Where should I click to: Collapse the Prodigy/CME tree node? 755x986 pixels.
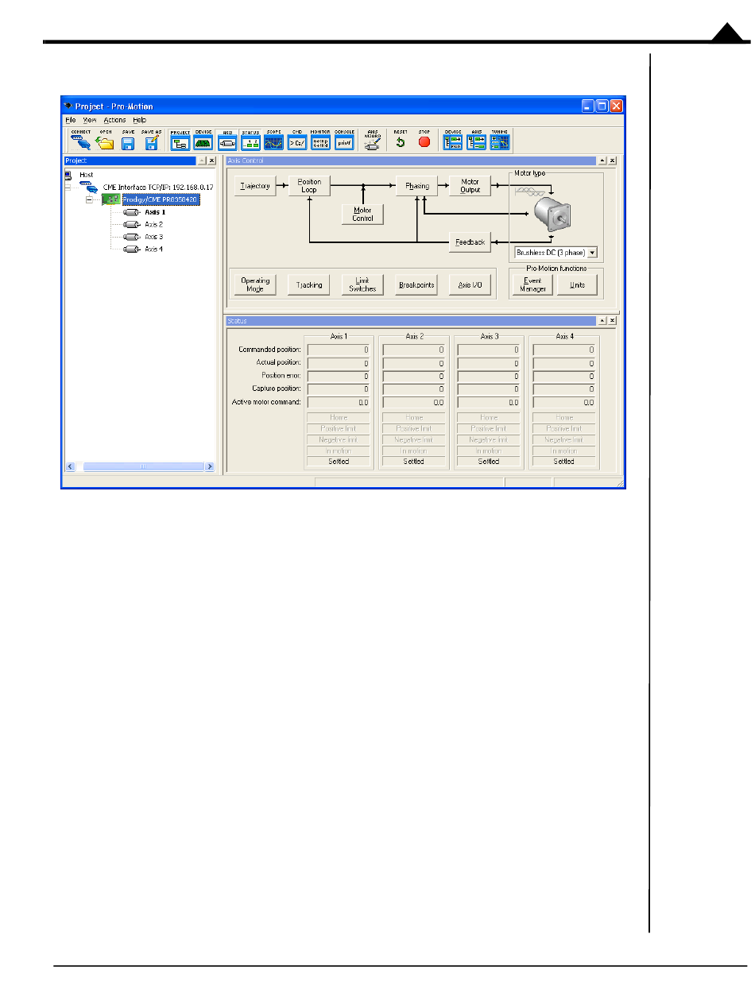(91, 200)
